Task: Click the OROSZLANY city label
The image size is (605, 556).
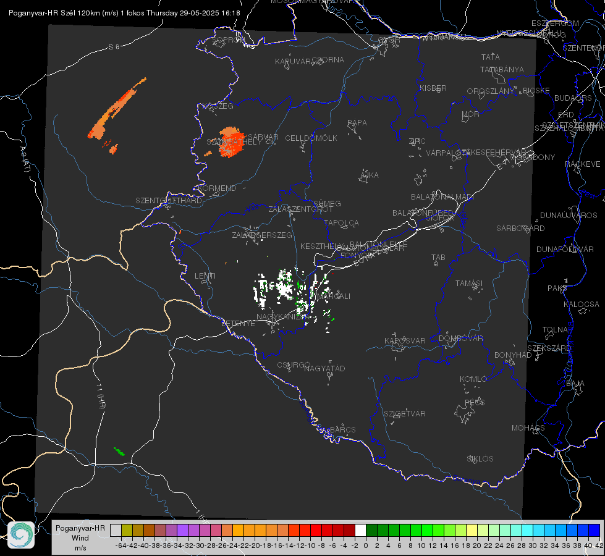Action: 491,91
